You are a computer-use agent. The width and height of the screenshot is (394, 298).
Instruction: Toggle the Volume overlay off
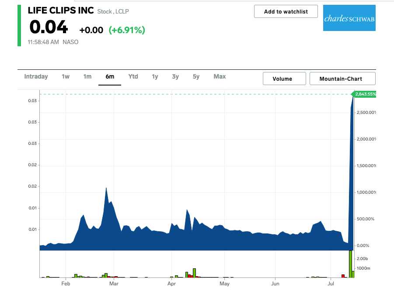pos(284,79)
